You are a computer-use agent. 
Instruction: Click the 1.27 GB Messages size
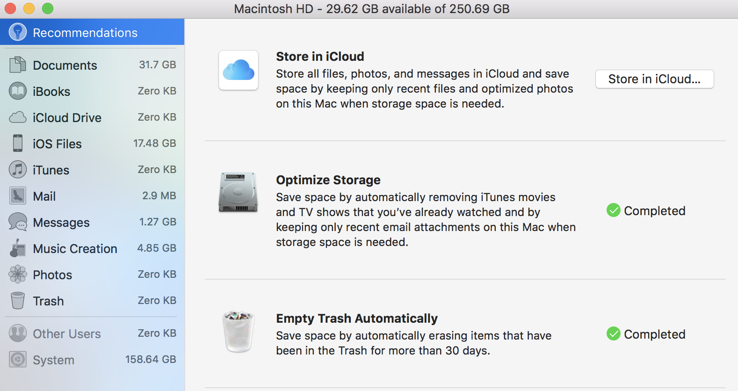coord(158,222)
